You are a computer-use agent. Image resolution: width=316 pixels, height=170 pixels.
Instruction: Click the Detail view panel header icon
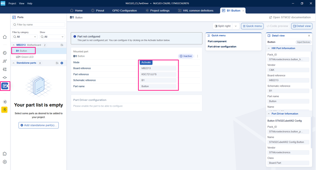(x=269, y=36)
